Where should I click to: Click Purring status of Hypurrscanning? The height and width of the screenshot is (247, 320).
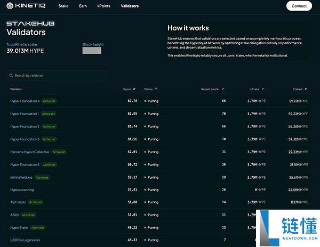click(151, 190)
